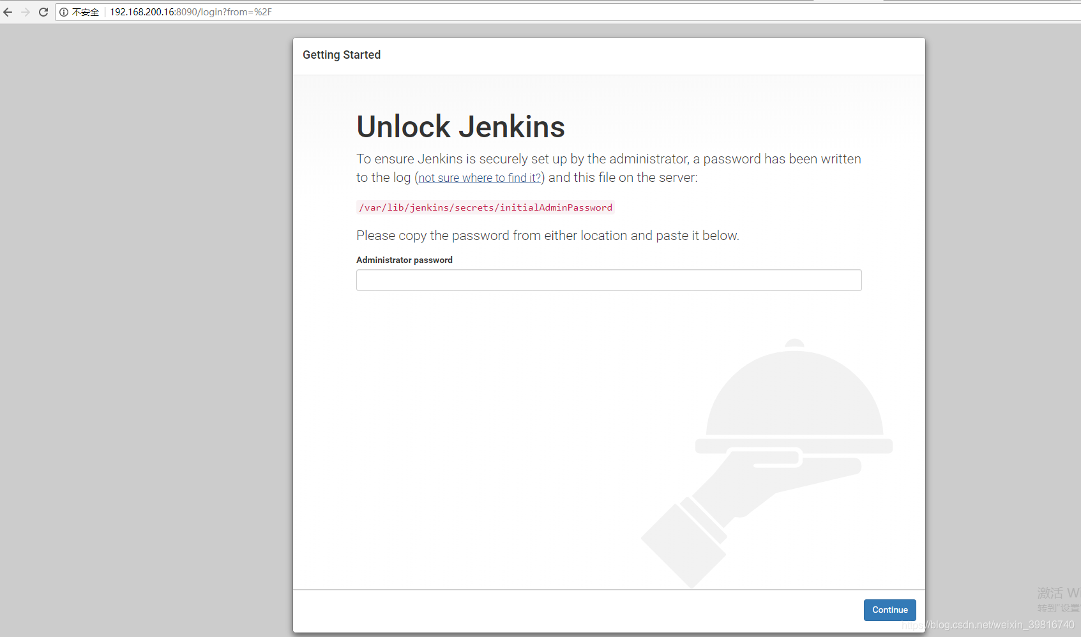1081x637 pixels.
Task: Click the Continue button
Action: pyautogui.click(x=890, y=610)
